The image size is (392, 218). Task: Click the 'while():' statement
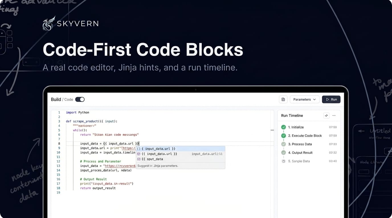[x=80, y=130]
